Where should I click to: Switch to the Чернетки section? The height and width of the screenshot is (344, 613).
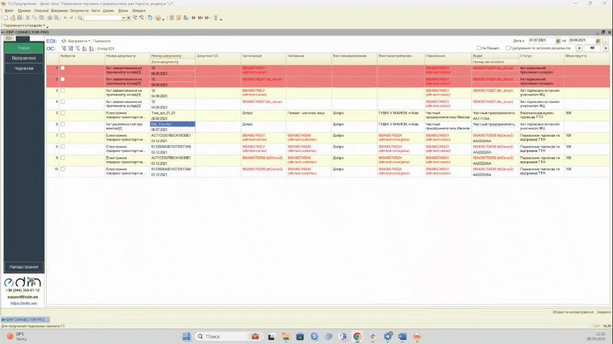point(24,69)
